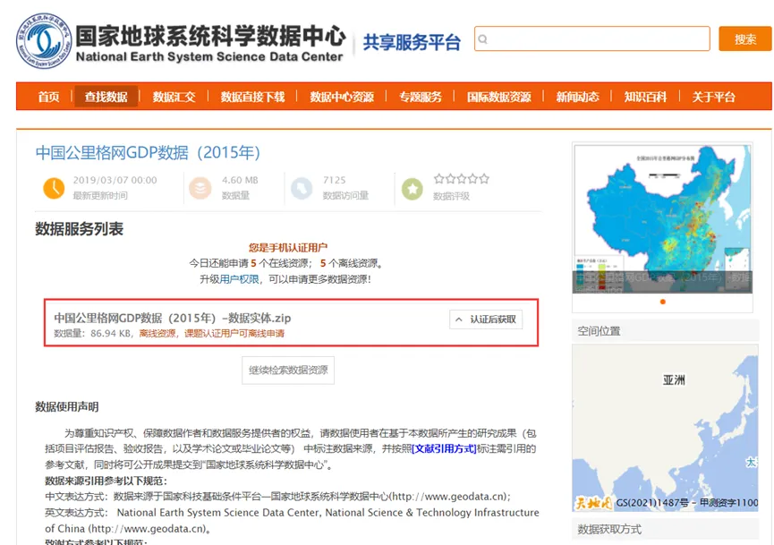Click the 4.60 MB data size value

[240, 180]
